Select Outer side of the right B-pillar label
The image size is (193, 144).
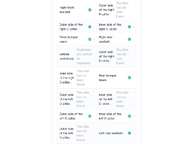coord(106,10)
